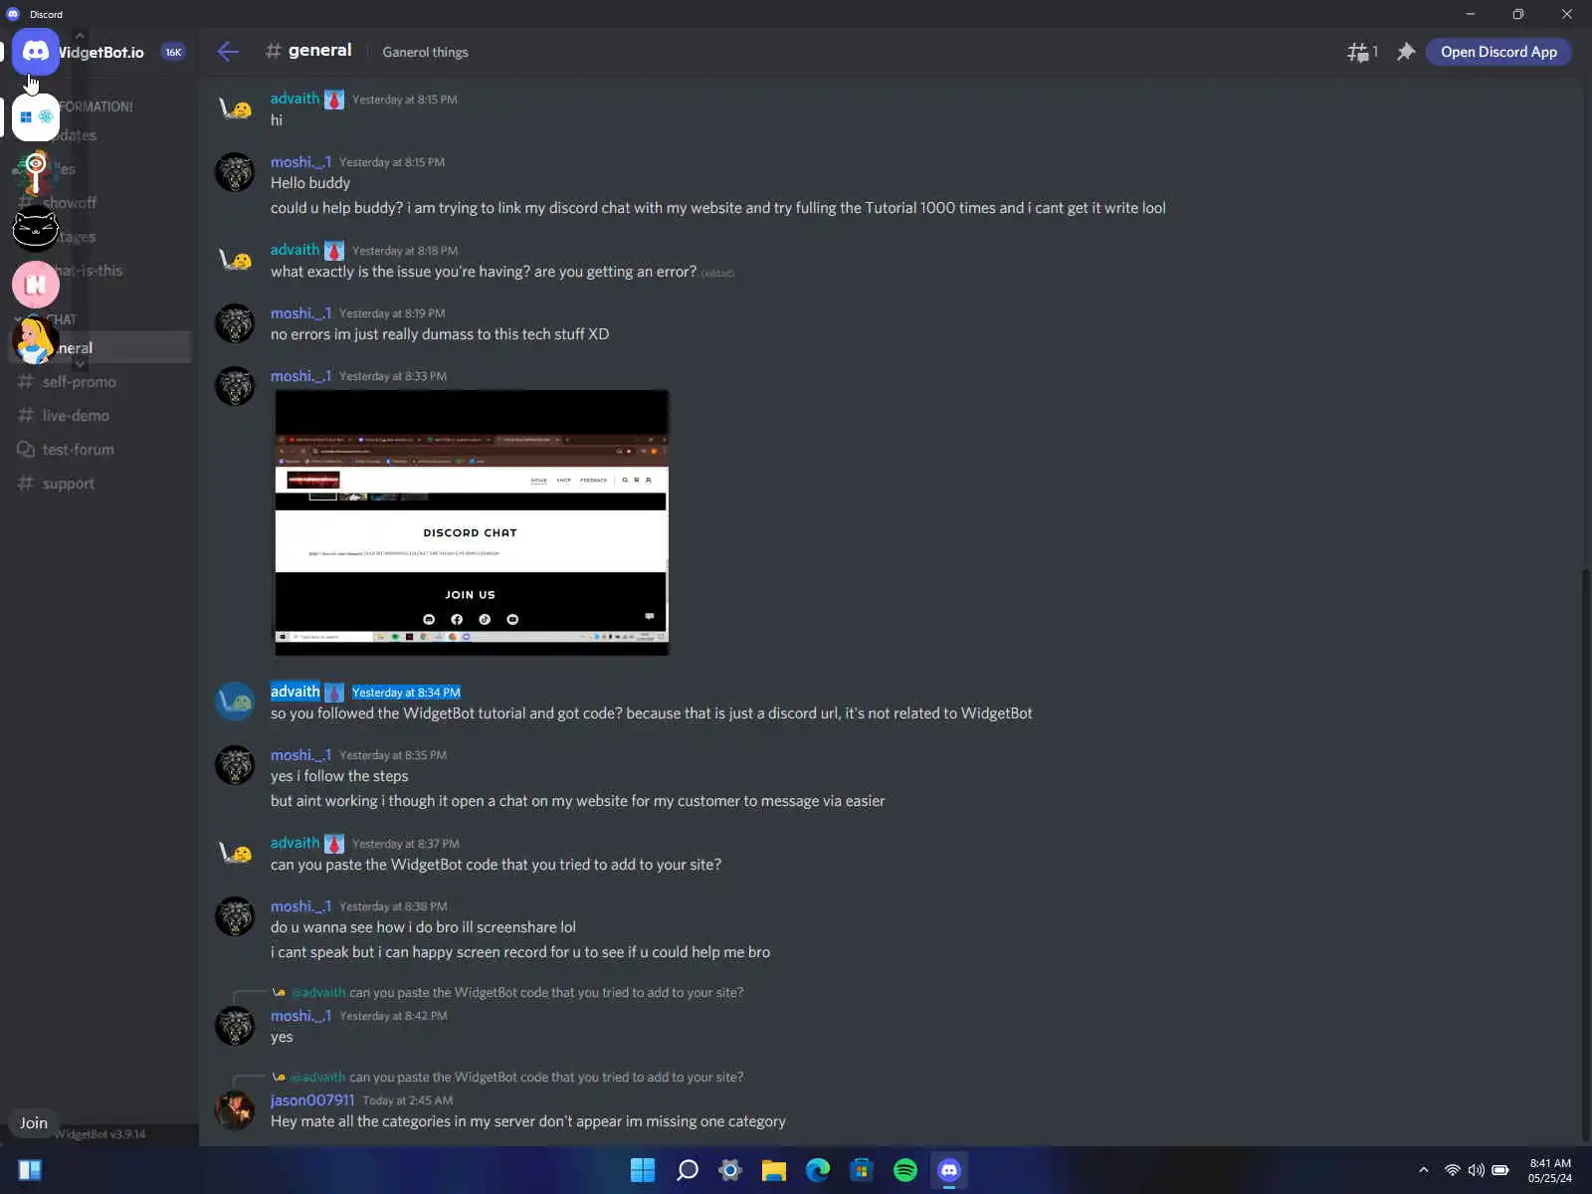Open moshi's website screenshot attachment
Screen dimensions: 1592x1194
tap(472, 522)
